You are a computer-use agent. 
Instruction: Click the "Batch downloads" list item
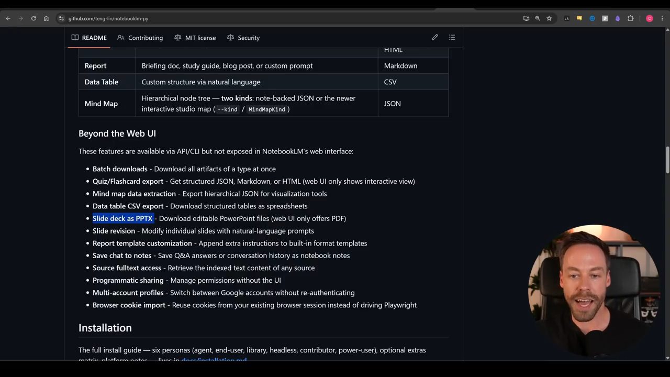pyautogui.click(x=184, y=169)
